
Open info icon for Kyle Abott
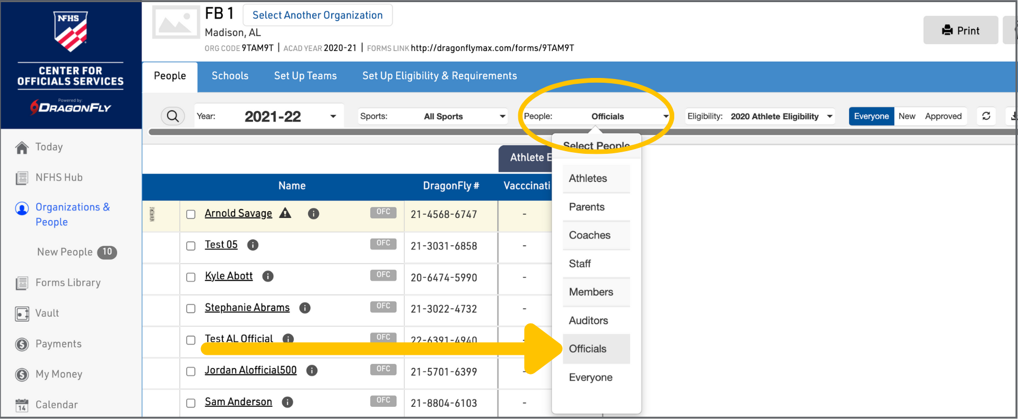click(268, 276)
